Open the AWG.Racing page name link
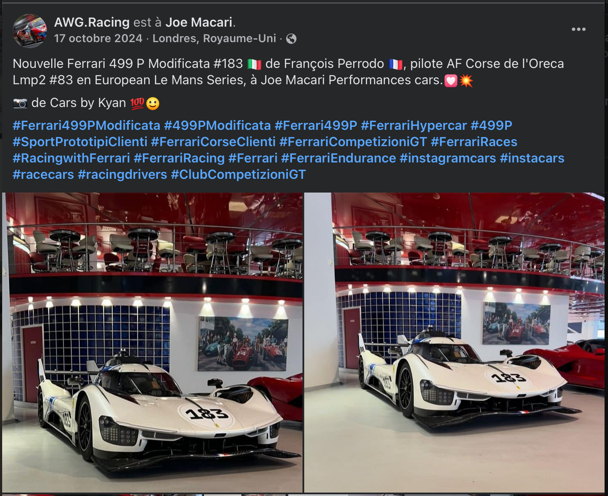 pos(92,22)
